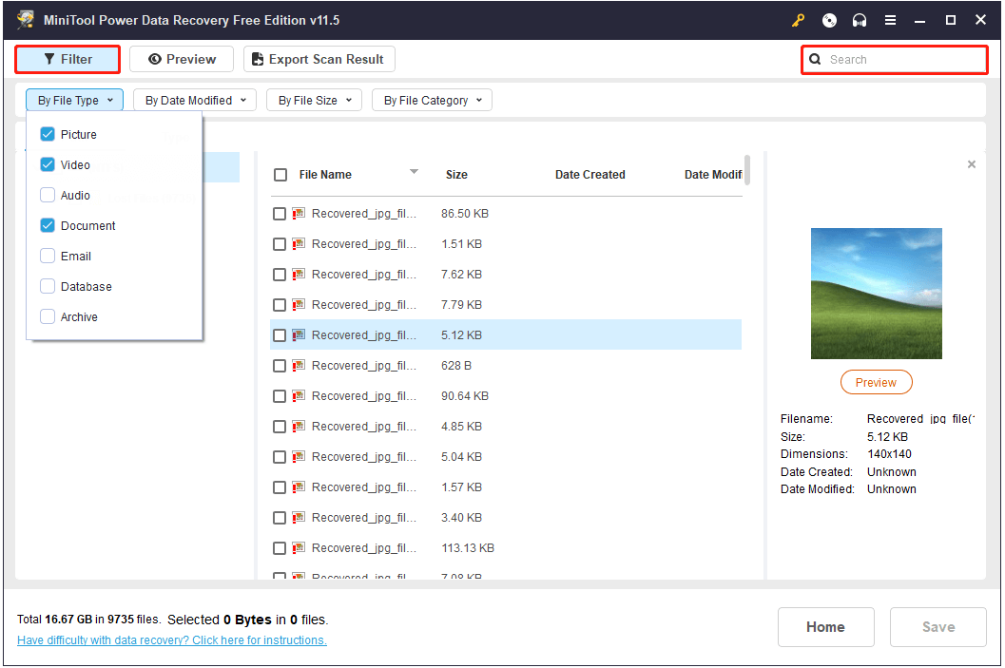1005x668 pixels.
Task: Open the By File Category dropdown
Action: pos(432,101)
